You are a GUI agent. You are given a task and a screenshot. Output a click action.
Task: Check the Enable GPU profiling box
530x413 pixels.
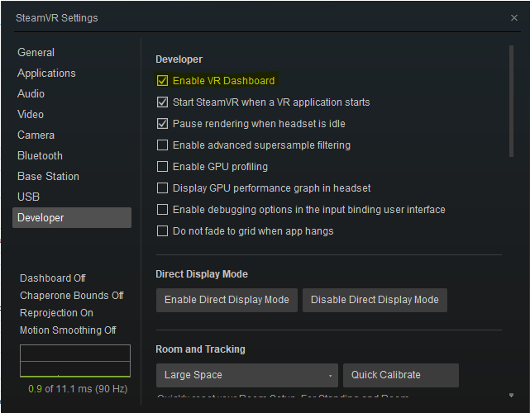tap(162, 167)
